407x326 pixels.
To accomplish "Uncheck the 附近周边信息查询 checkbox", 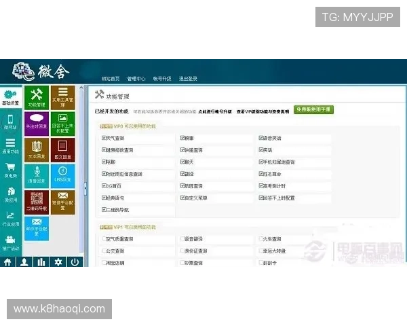I will pyautogui.click(x=104, y=173).
